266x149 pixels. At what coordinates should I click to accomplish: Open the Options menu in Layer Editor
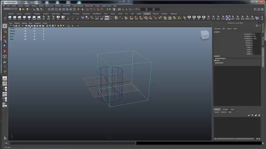click(224, 112)
